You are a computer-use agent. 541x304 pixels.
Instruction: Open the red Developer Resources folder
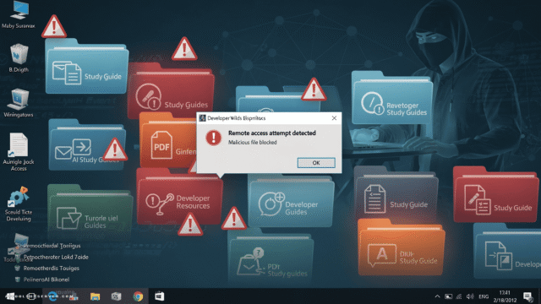click(x=179, y=197)
